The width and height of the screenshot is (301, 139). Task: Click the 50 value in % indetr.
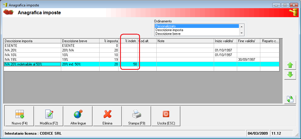128,64
